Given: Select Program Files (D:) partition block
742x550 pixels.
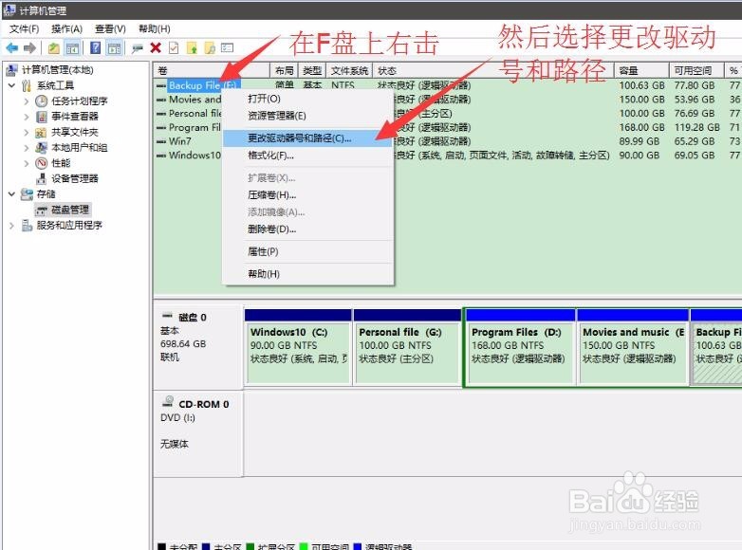Looking at the screenshot, I should pyautogui.click(x=520, y=347).
